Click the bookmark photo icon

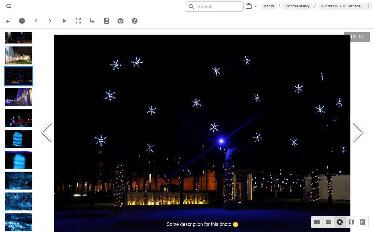(106, 21)
